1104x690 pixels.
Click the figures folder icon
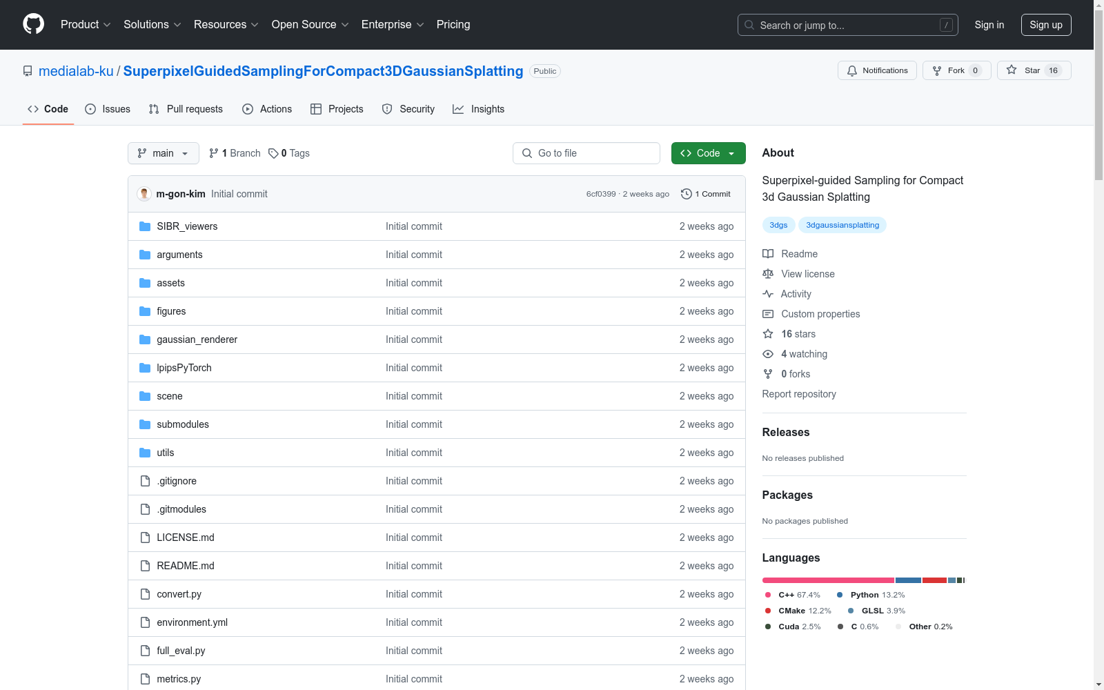pyautogui.click(x=145, y=311)
